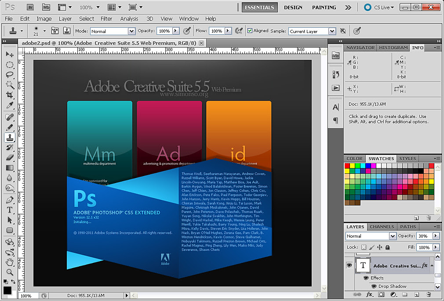Open the layer Fill 100% arrow

[436, 247]
